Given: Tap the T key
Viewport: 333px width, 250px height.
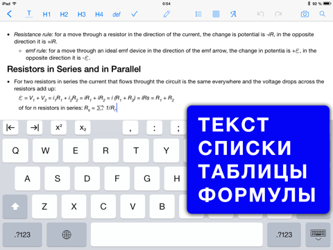Looking at the screenshot, I should [136, 151].
